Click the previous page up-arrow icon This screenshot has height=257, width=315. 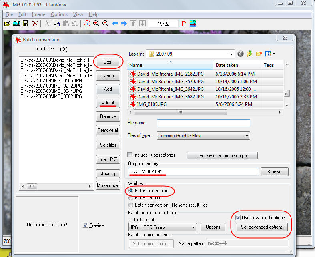coord(133,24)
